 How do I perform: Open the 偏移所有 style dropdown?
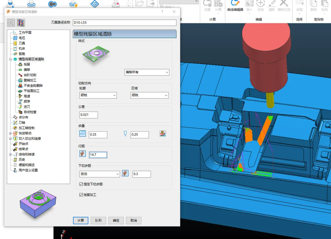pos(147,72)
